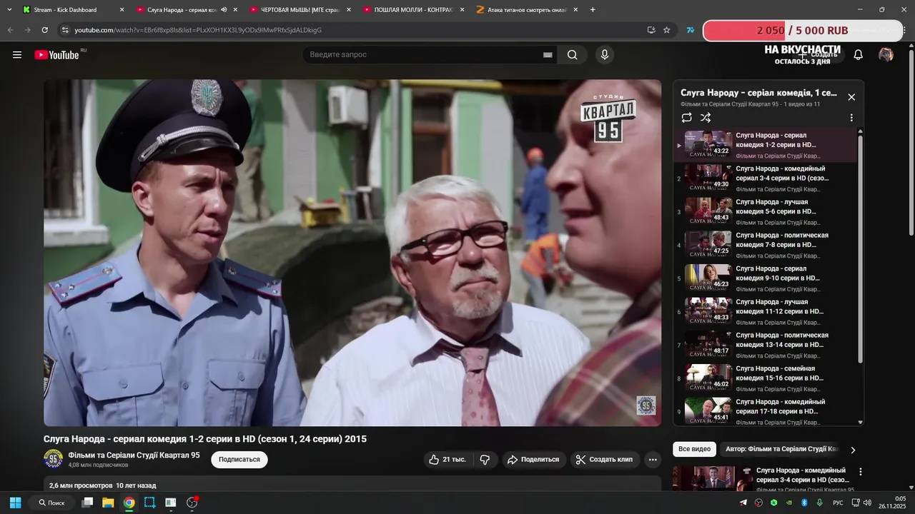Open the blue extension icon in toolbar
Viewport: 915px width, 514px height.
[x=690, y=30]
